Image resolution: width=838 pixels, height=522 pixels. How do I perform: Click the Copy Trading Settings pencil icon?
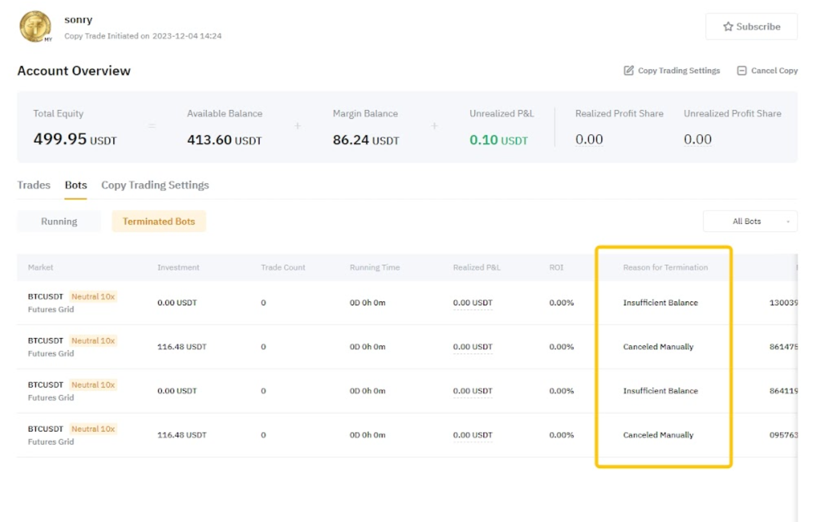coord(628,71)
